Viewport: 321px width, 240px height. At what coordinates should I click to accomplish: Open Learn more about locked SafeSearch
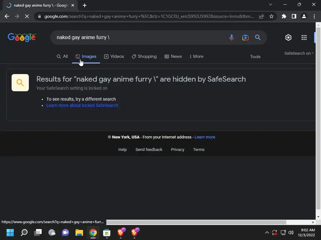point(82,105)
